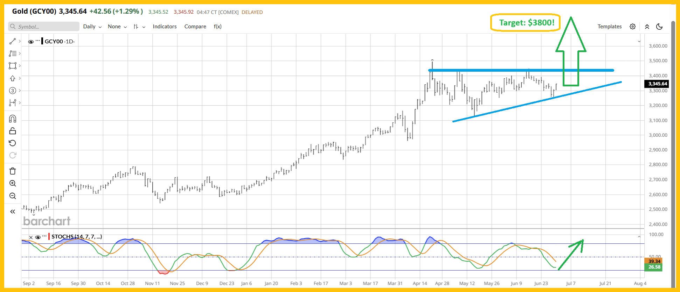Expand the measure tool options
Image resolution: width=680 pixels, height=292 pixels.
(x=20, y=103)
